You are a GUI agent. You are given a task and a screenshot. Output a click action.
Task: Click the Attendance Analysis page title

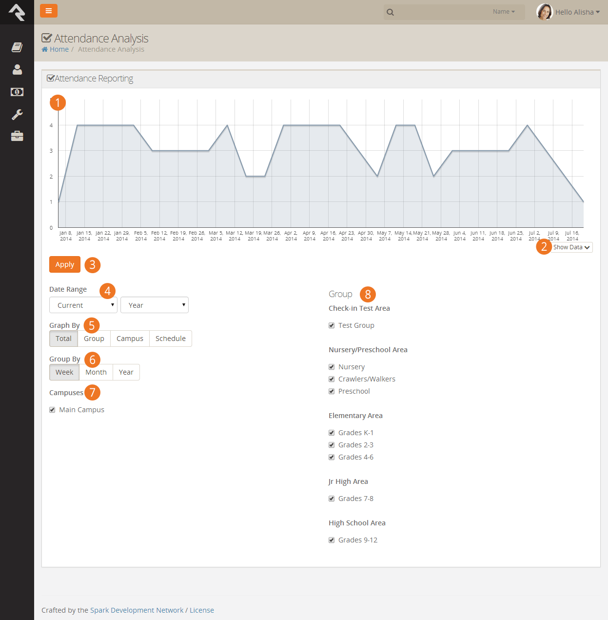tap(101, 38)
